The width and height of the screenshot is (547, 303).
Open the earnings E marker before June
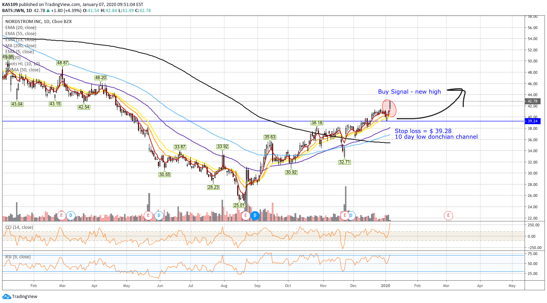[x=148, y=215]
